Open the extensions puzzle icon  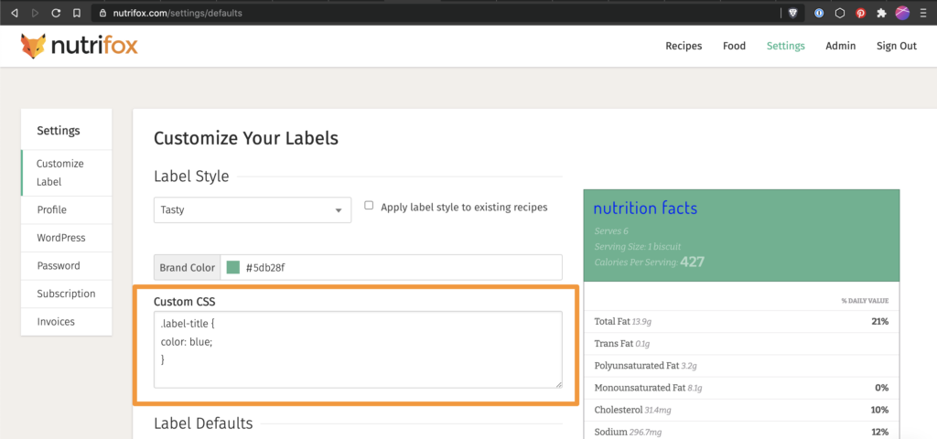(x=881, y=13)
